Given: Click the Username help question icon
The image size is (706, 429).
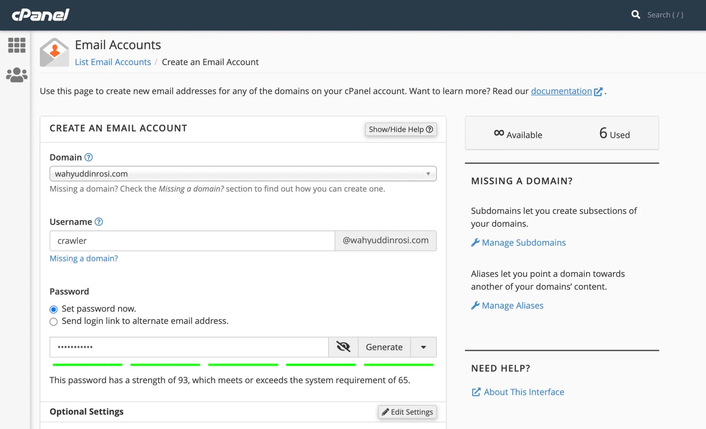Looking at the screenshot, I should [99, 222].
